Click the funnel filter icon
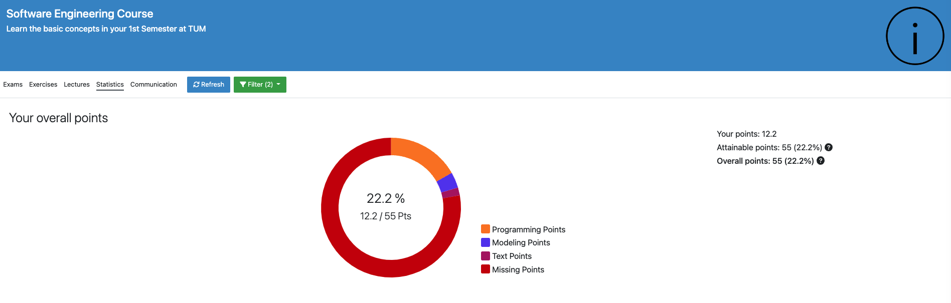Screen dimensions: 951x303 (x=243, y=85)
